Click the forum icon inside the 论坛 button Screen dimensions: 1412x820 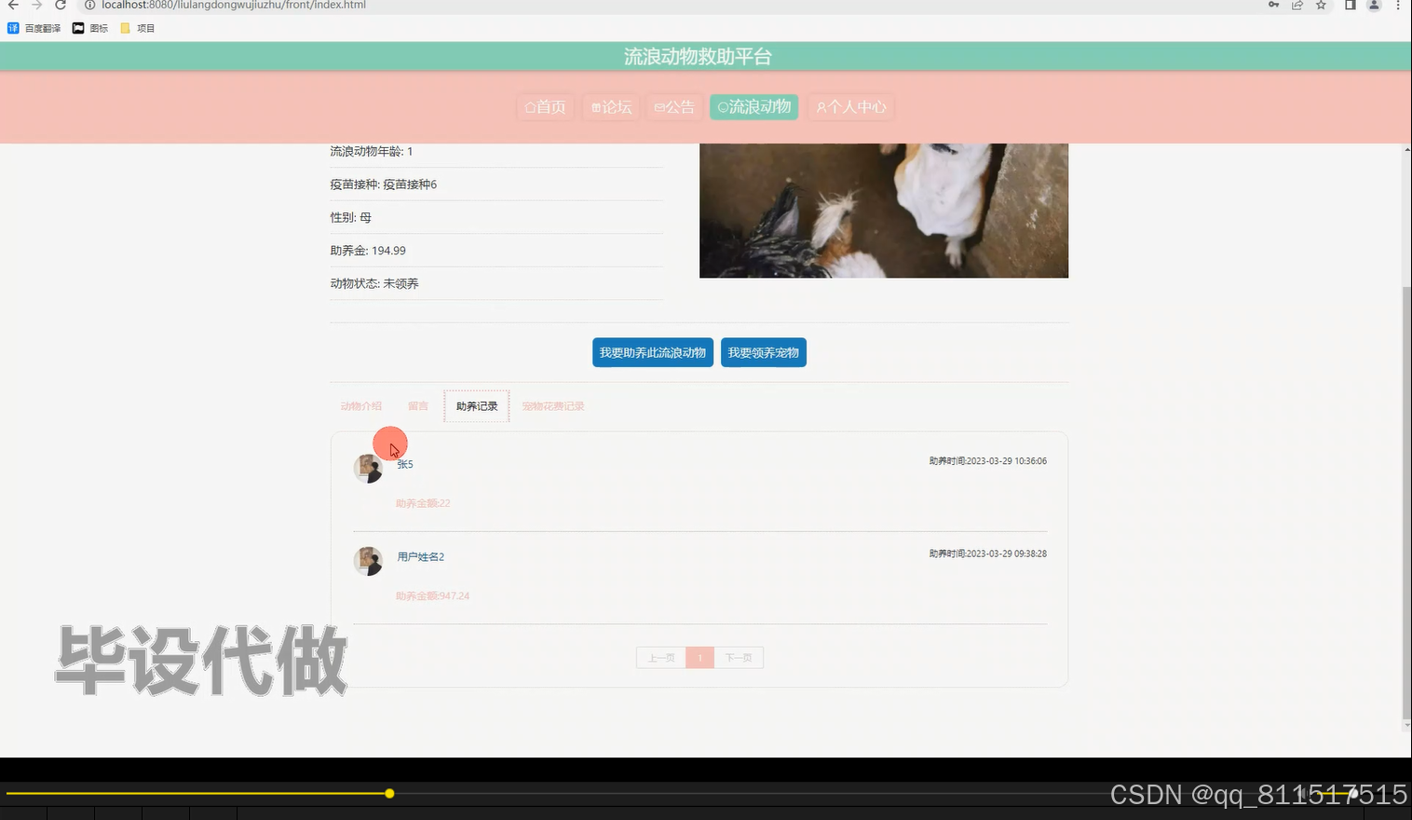[x=595, y=106]
